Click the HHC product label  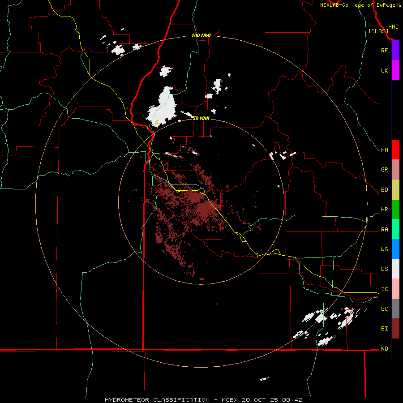393,27
